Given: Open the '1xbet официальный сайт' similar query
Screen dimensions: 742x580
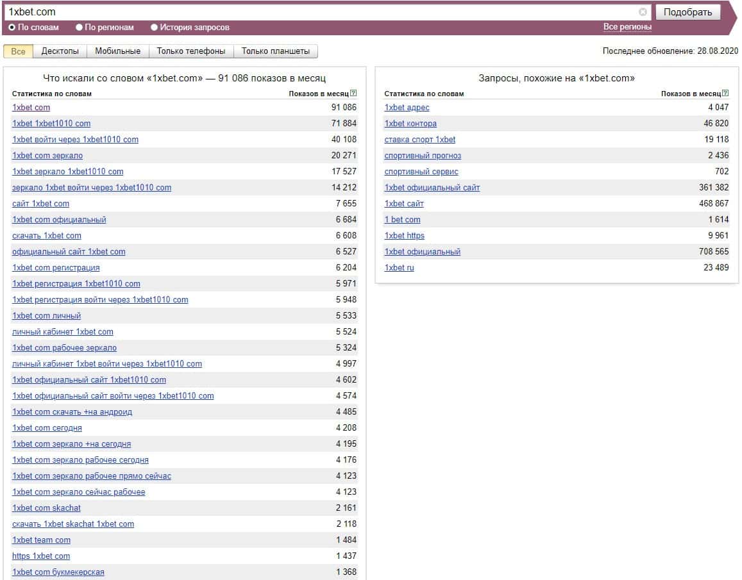Looking at the screenshot, I should 432,188.
